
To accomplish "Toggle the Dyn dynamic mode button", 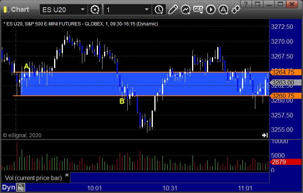I will [8, 187].
